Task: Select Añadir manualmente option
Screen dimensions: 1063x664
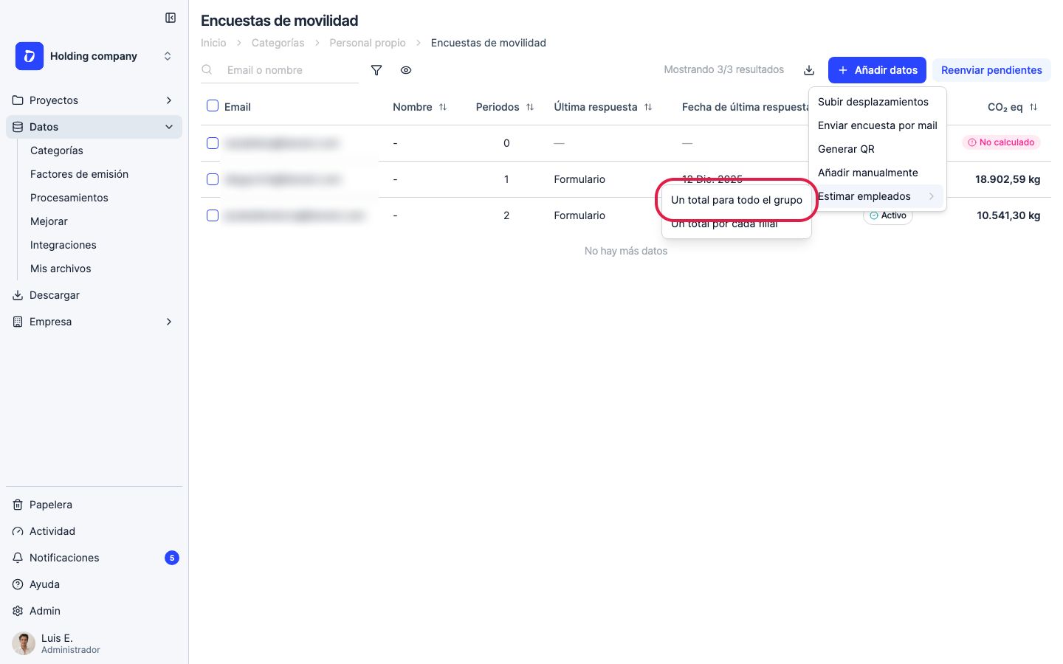Action: click(878, 173)
